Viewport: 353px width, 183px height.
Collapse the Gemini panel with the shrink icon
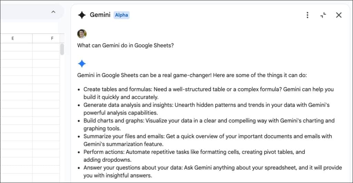coord(323,15)
